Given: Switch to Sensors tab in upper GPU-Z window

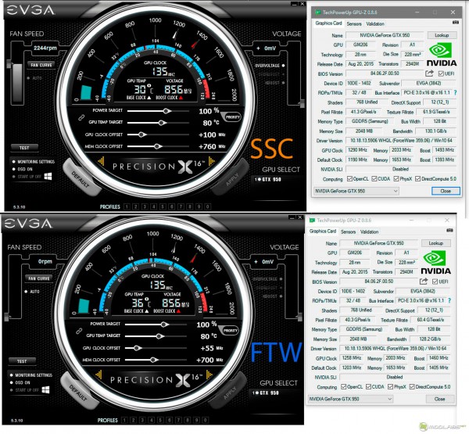Looking at the screenshot, I should [x=354, y=23].
